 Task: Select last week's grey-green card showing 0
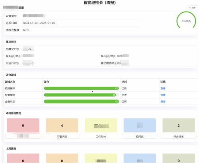[x=179, y=158]
